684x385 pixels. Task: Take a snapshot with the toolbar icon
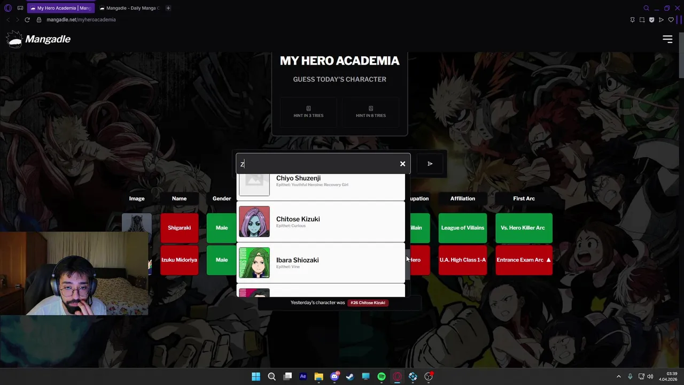tap(642, 20)
